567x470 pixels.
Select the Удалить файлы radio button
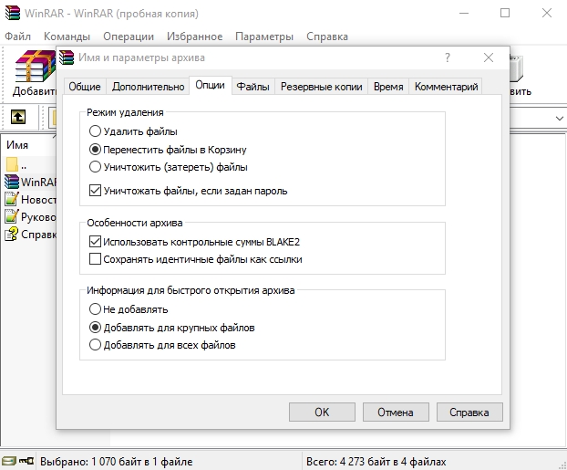[95, 131]
